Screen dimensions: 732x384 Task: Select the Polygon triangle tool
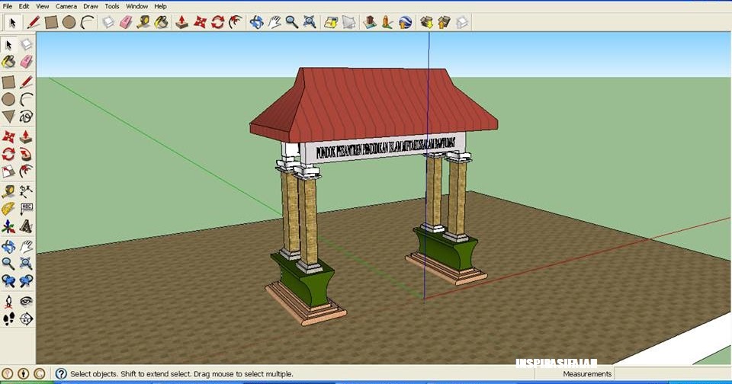[x=8, y=116]
